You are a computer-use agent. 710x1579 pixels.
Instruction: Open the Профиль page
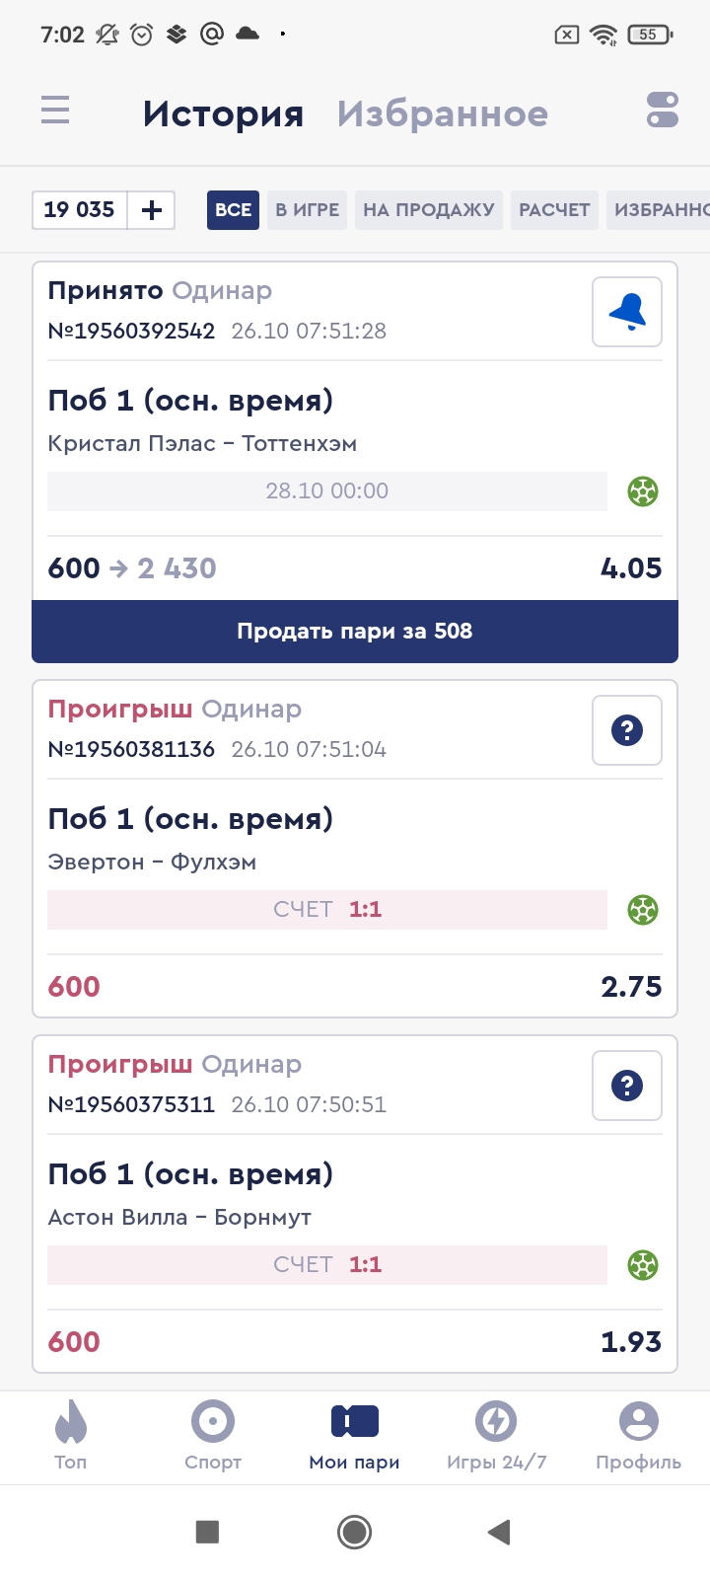click(638, 1436)
